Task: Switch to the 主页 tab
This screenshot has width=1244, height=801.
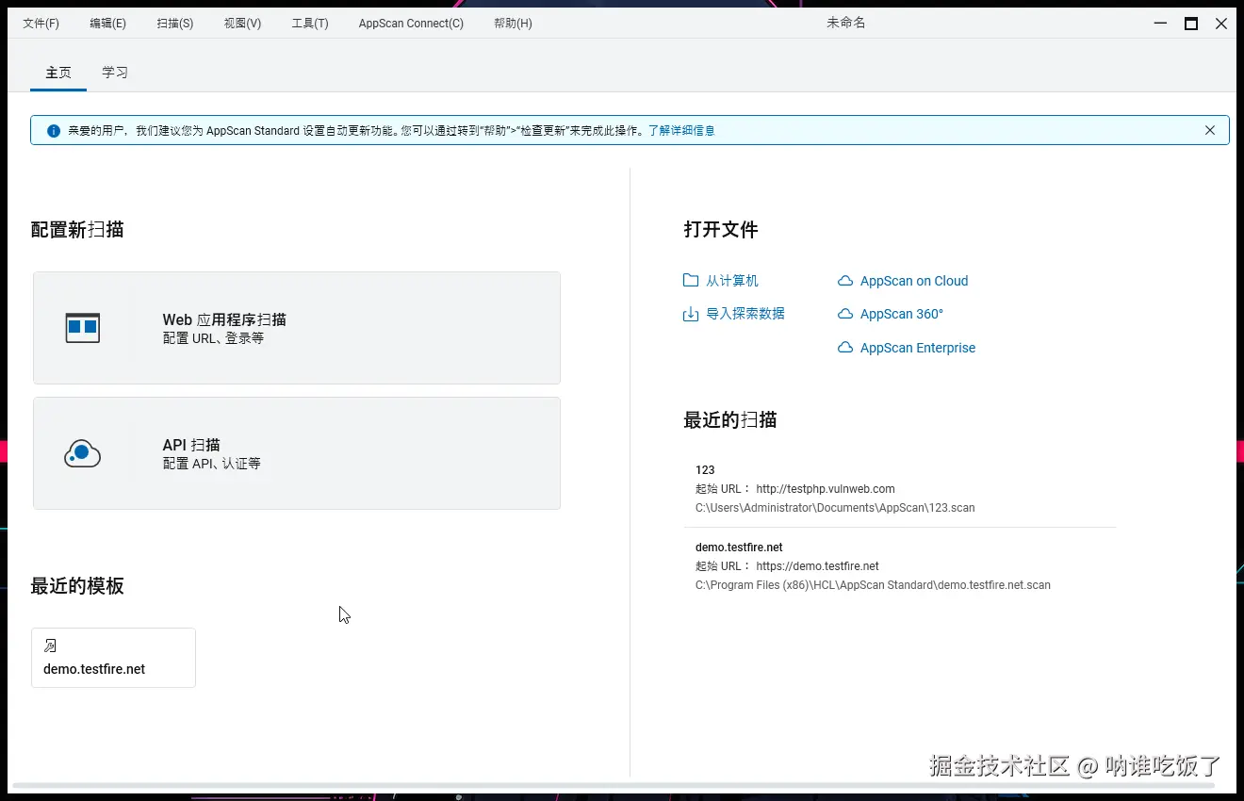Action: 58,73
